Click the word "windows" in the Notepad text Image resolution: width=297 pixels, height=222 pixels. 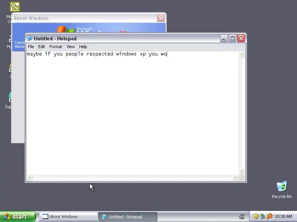126,54
